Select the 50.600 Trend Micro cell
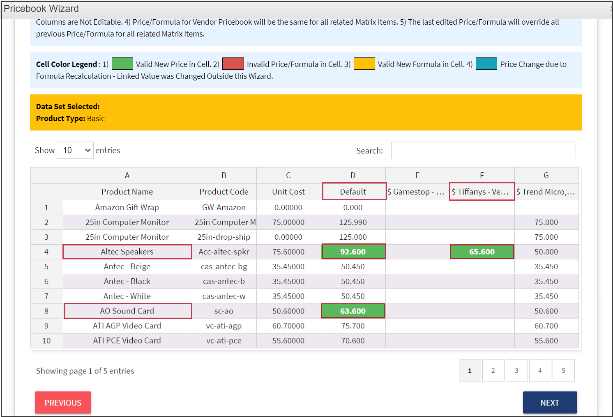 [x=546, y=311]
